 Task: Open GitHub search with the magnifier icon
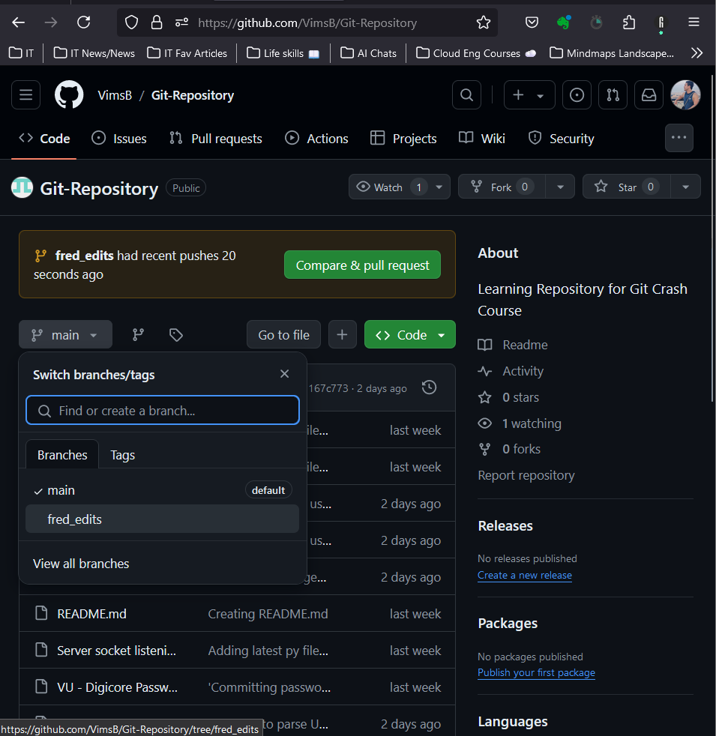tap(466, 95)
